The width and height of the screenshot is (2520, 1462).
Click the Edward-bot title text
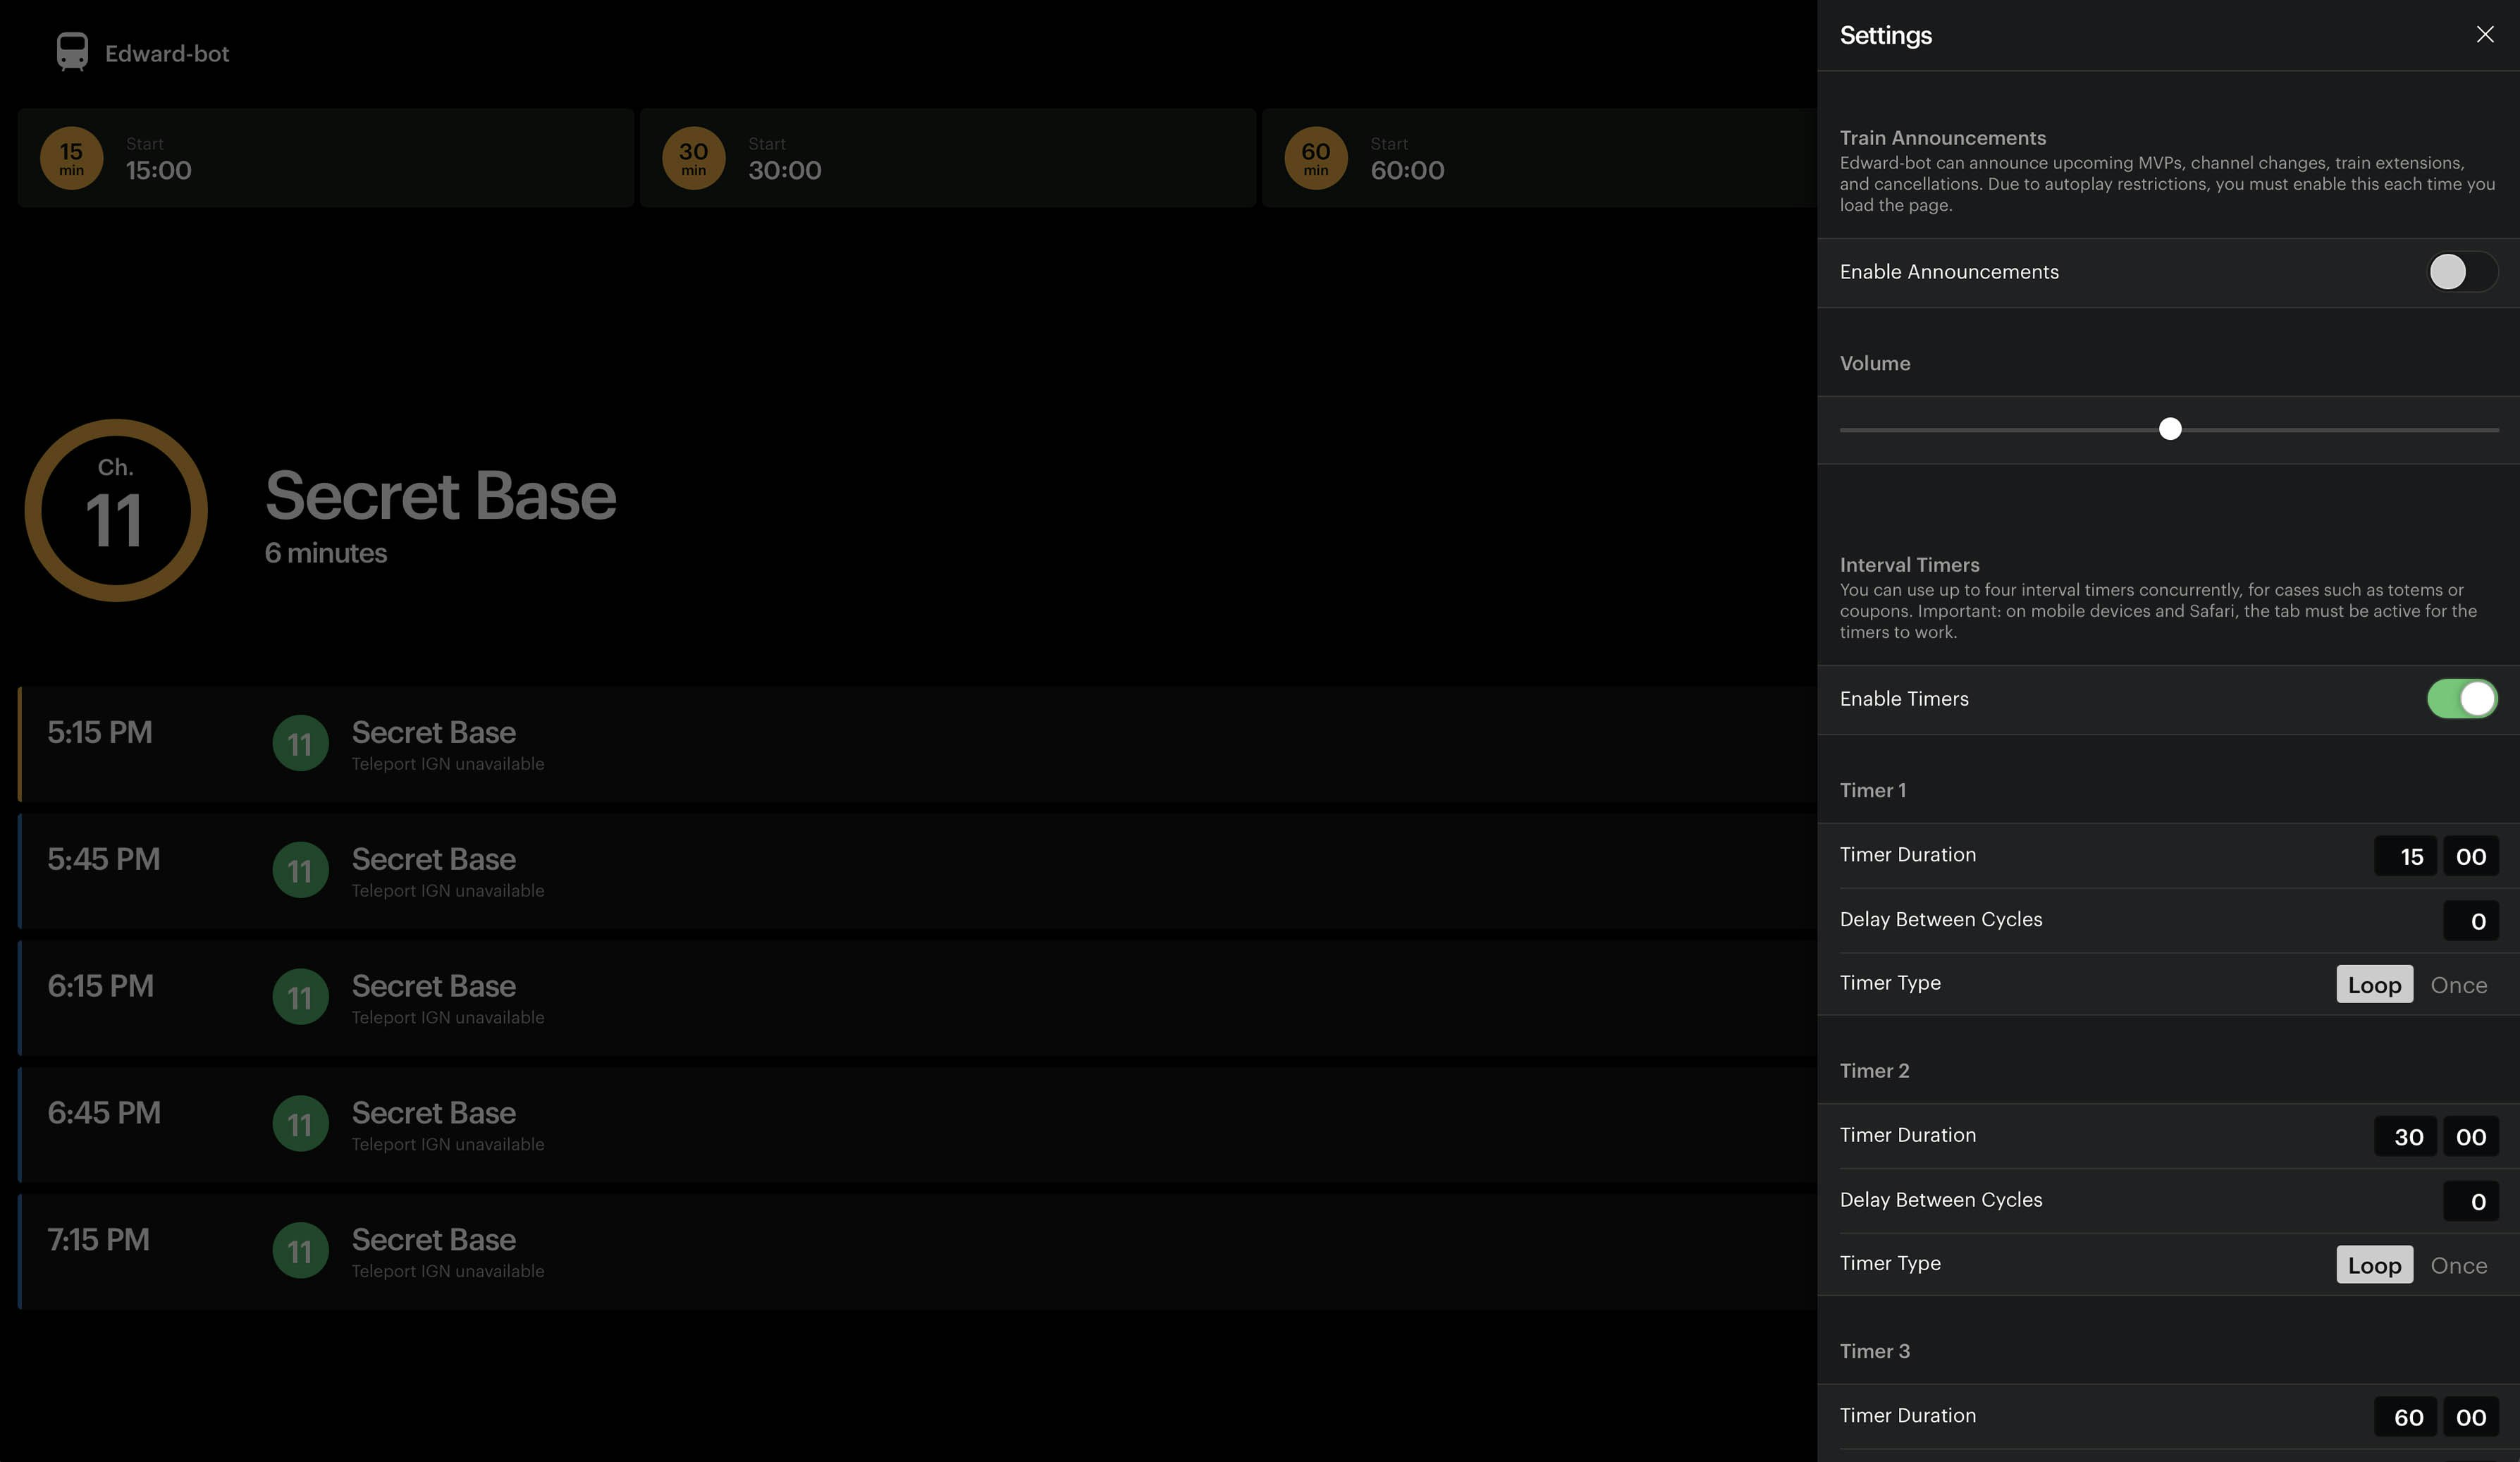[167, 54]
